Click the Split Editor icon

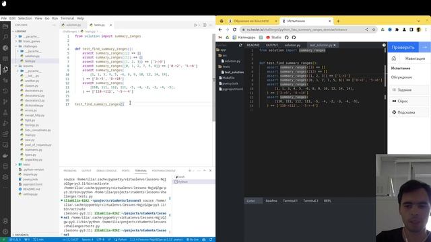coord(205,25)
